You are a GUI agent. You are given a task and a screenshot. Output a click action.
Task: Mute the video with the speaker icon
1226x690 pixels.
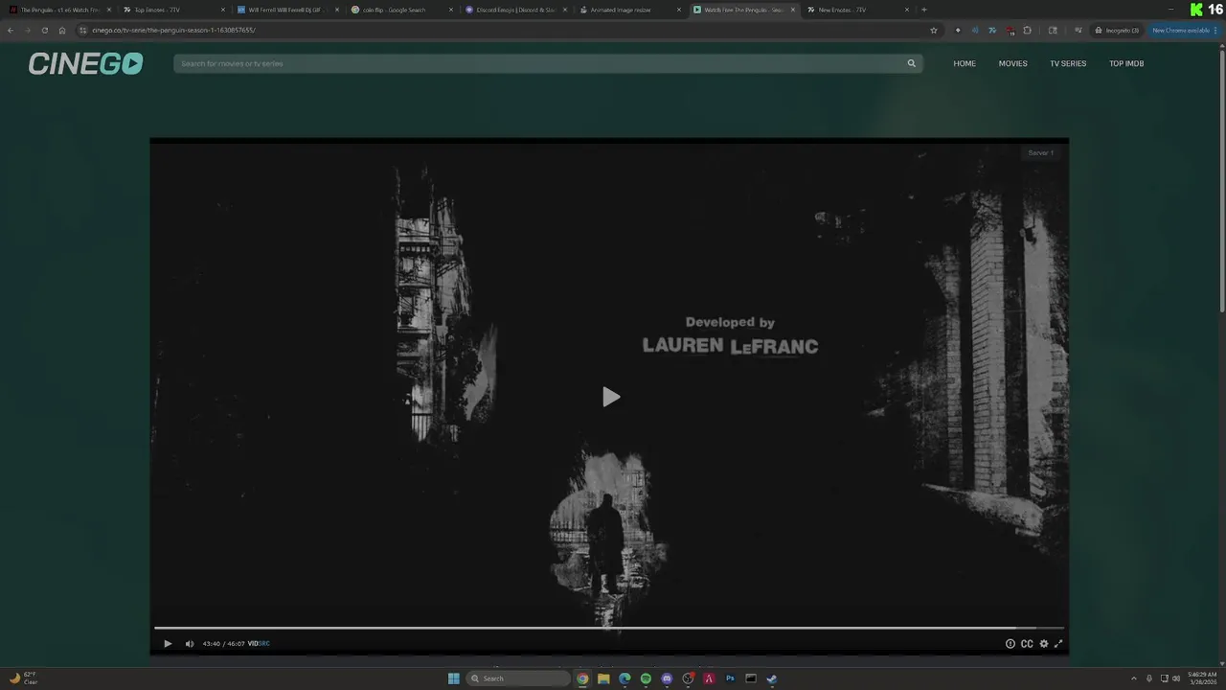coord(189,644)
